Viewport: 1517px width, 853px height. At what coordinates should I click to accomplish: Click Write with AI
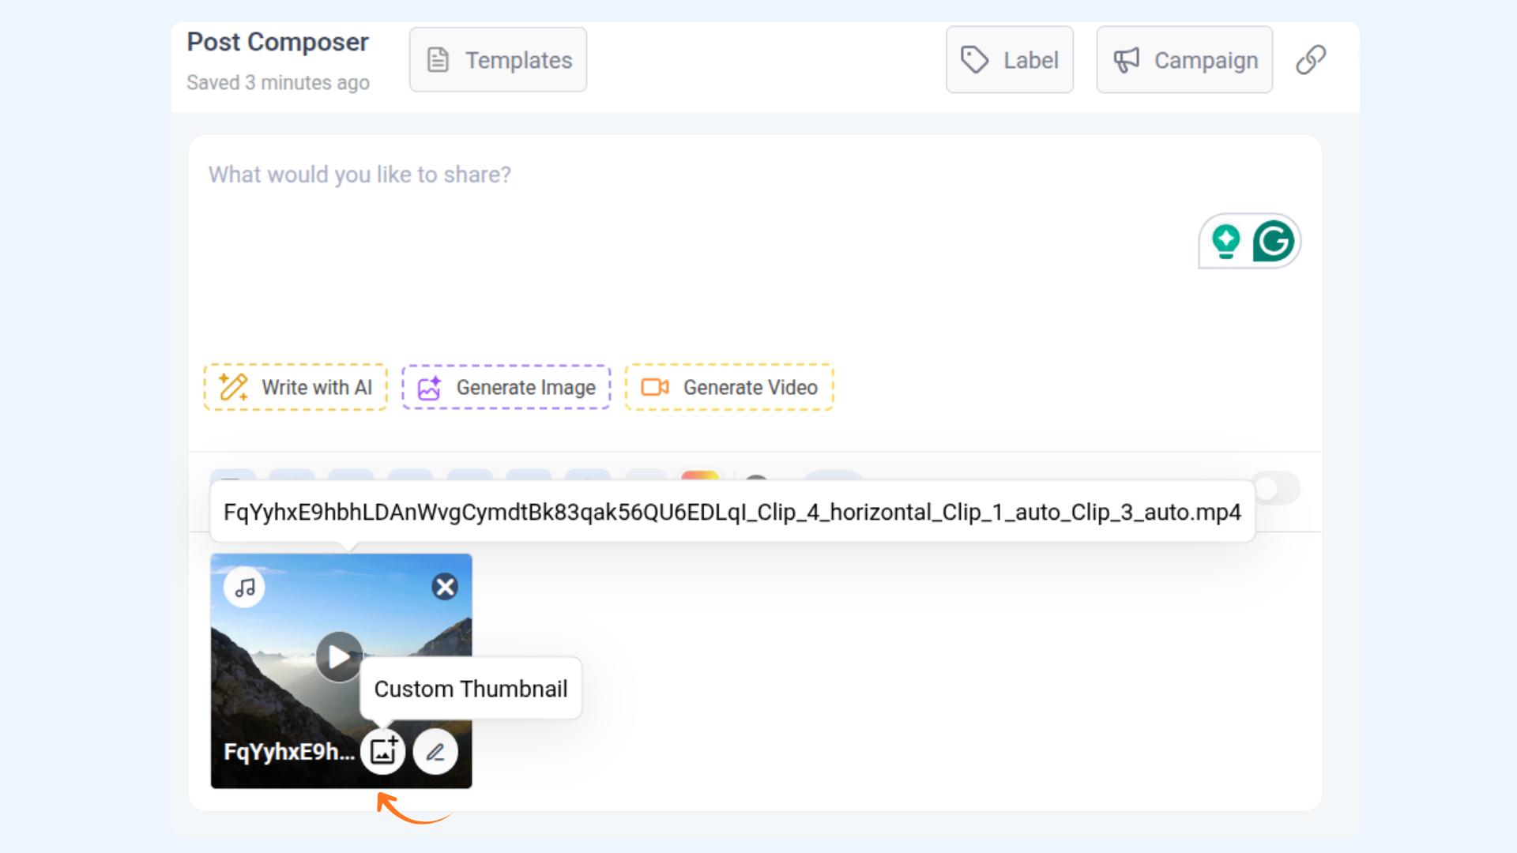pos(295,387)
